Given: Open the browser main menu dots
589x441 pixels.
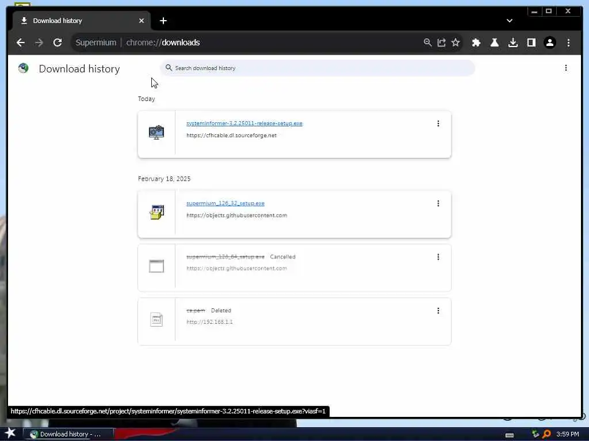Looking at the screenshot, I should click(568, 42).
